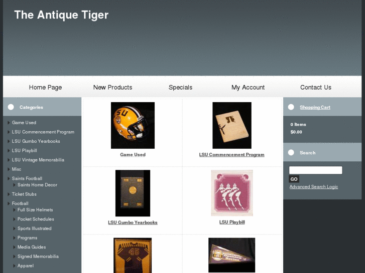
Task: Select Apparel subcategory
Action: coord(26,266)
